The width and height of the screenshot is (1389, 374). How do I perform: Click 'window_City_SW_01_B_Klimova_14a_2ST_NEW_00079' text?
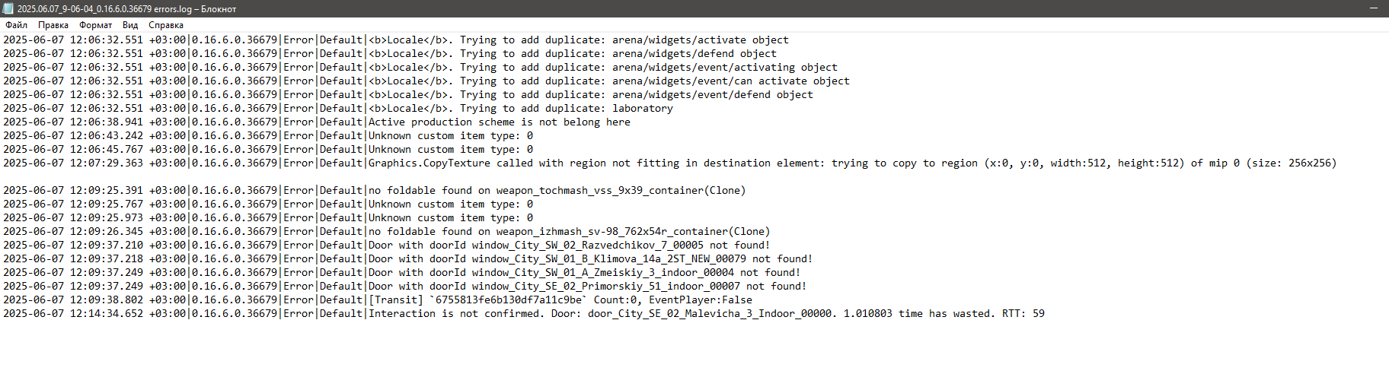click(609, 259)
